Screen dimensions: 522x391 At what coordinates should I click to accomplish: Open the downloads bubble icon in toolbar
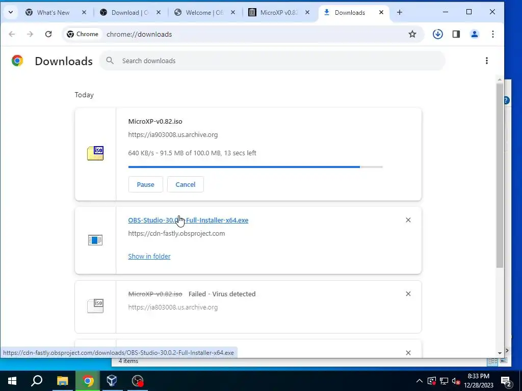click(x=438, y=34)
